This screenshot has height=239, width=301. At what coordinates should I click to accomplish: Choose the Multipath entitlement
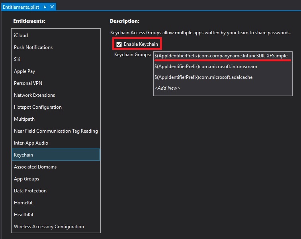coord(56,119)
